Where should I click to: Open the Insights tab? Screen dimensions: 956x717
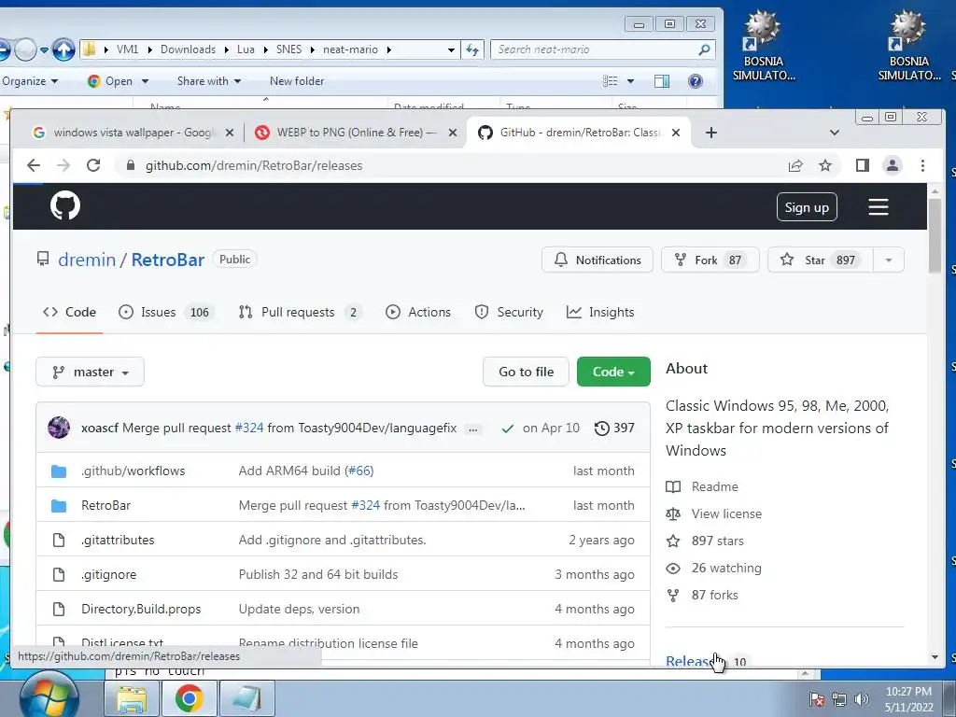tap(600, 312)
